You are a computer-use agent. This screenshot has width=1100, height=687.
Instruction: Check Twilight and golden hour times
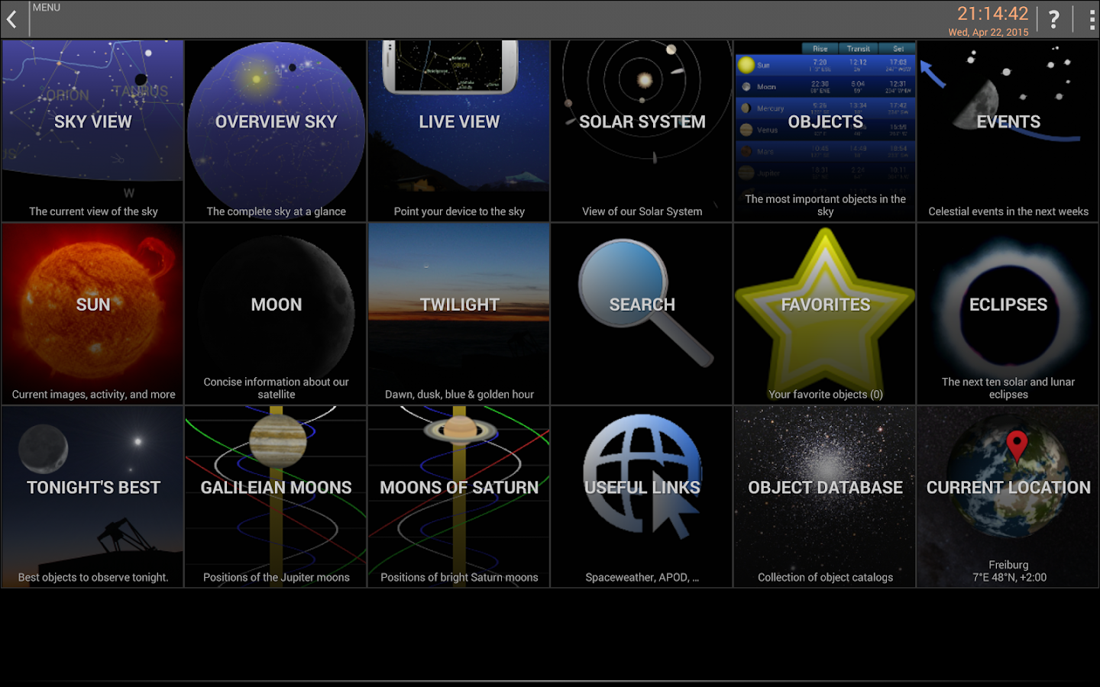pos(458,313)
